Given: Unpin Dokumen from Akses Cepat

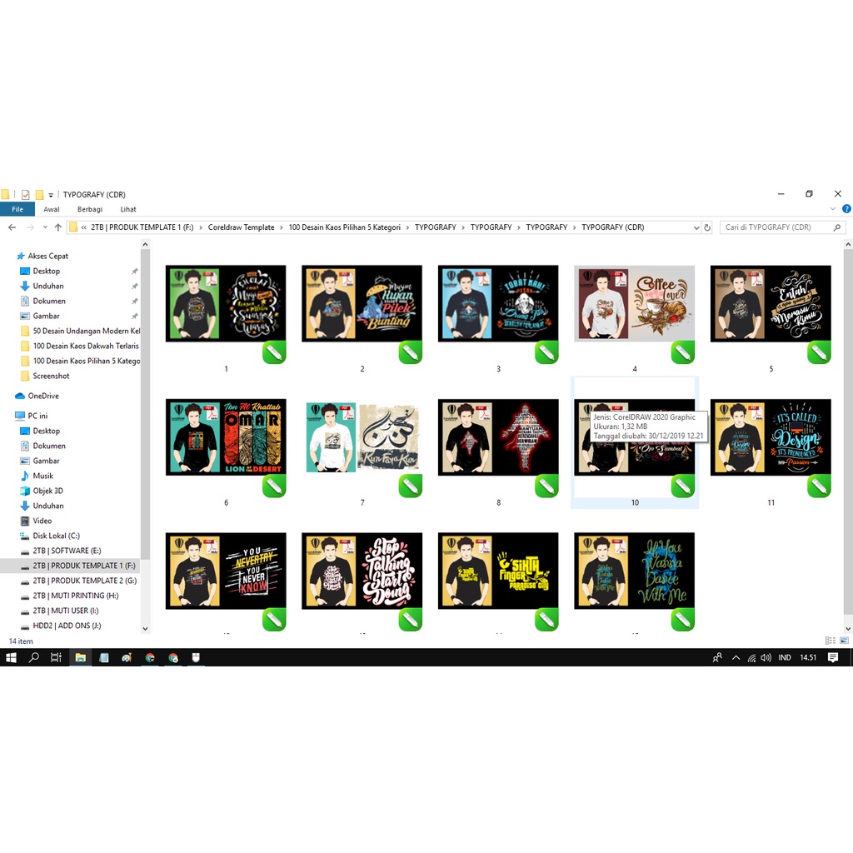Looking at the screenshot, I should click(135, 302).
